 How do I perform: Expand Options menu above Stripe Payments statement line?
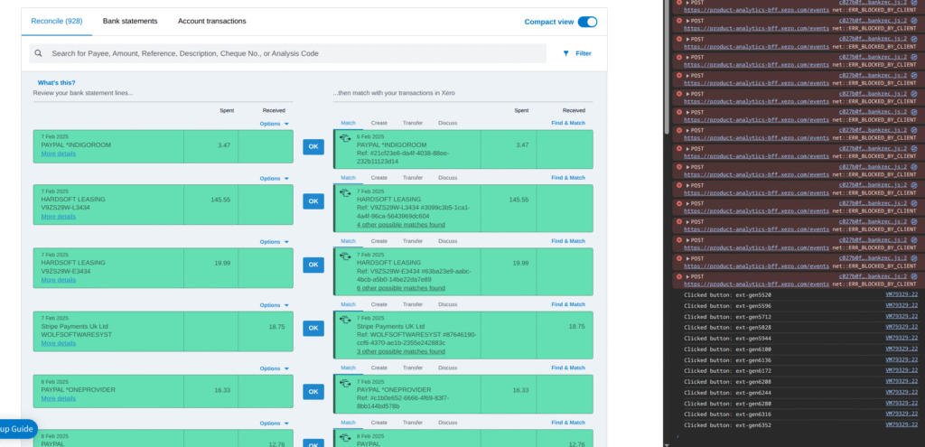tap(274, 305)
